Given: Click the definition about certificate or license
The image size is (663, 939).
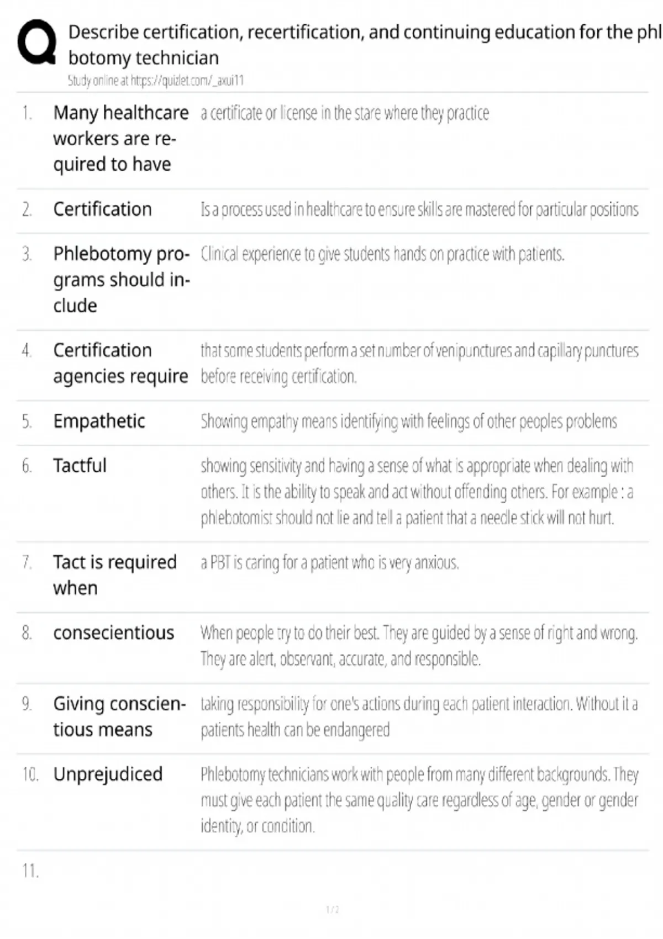Looking at the screenshot, I should (x=345, y=113).
